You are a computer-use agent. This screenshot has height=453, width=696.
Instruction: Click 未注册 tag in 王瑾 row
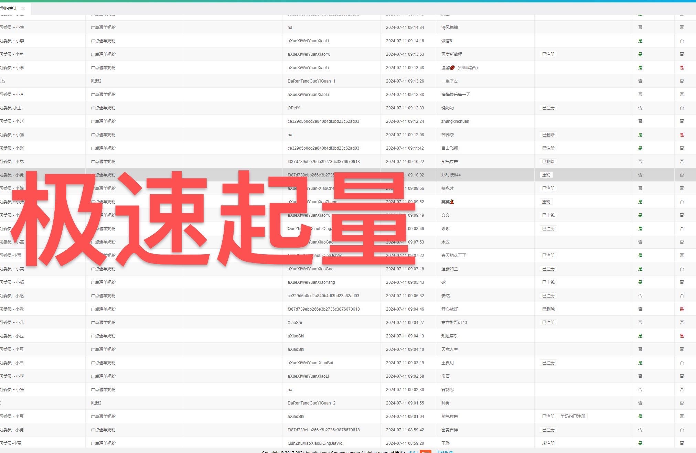point(548,443)
